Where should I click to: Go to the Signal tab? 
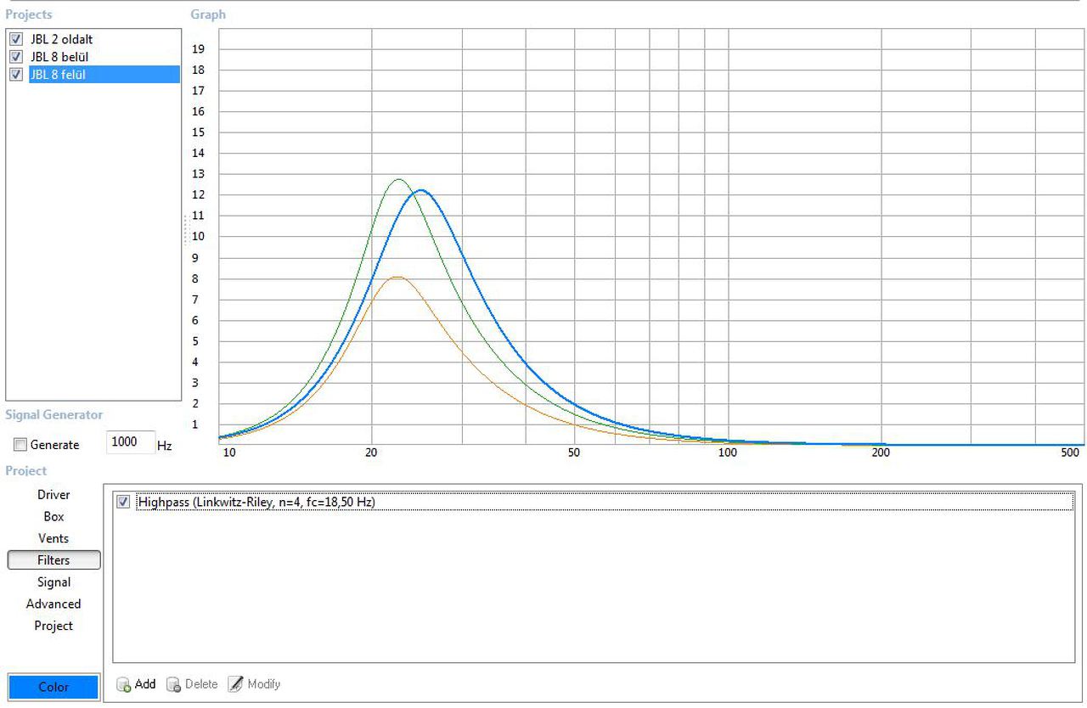click(x=54, y=582)
